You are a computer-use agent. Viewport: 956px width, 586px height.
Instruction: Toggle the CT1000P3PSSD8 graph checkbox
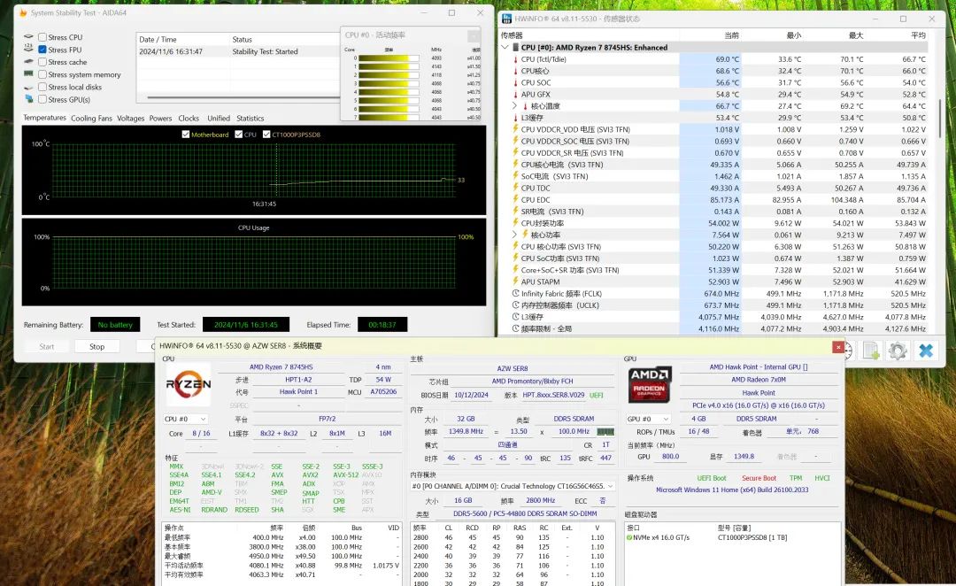pos(266,135)
